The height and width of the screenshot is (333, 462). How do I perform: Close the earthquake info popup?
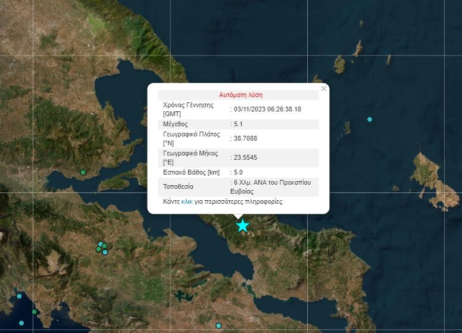point(324,89)
